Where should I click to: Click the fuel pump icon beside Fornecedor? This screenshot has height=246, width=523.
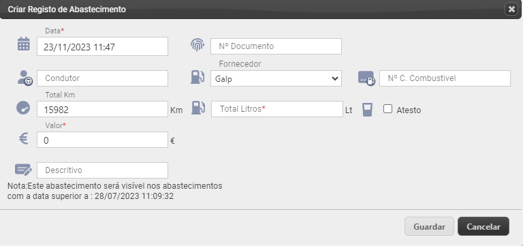(197, 76)
